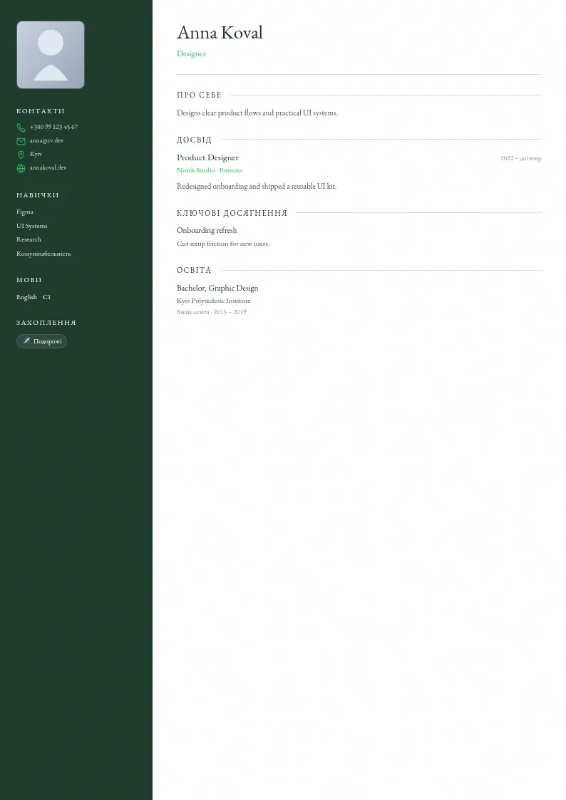Click the envelope email icon
Viewport: 566px width, 800px height.
tap(21, 141)
